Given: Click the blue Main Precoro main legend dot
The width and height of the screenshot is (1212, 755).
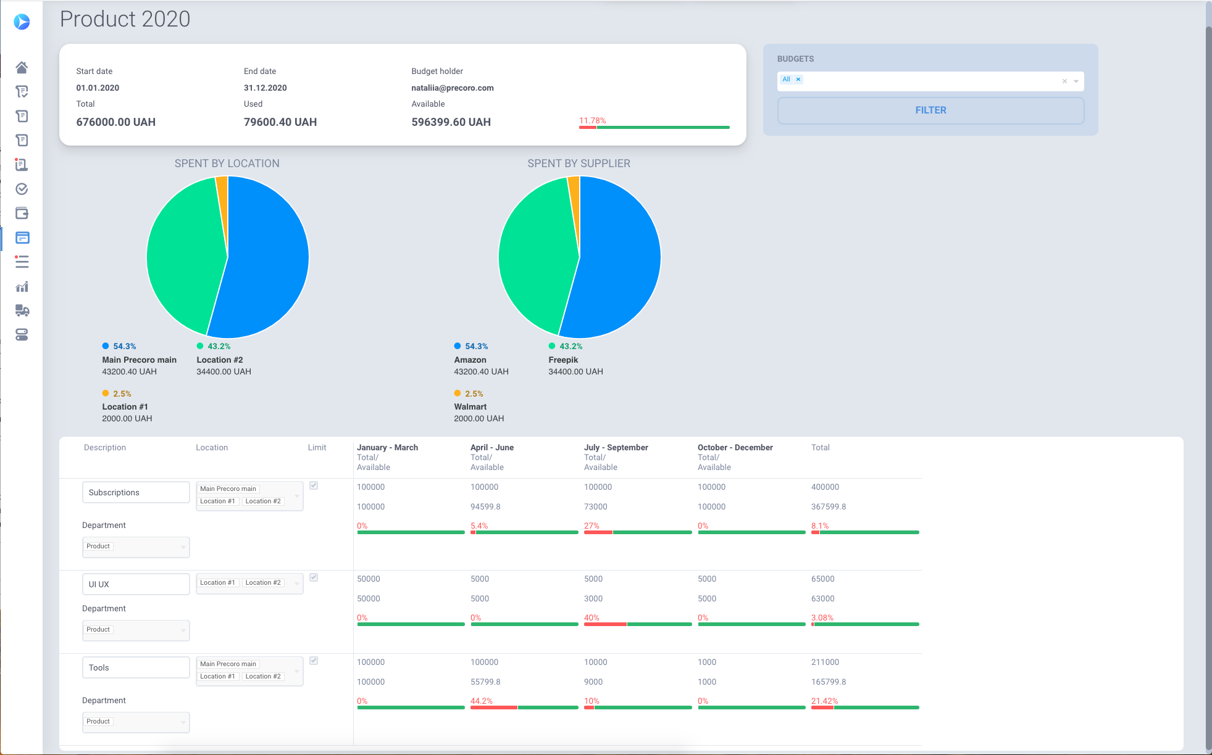Looking at the screenshot, I should point(106,346).
